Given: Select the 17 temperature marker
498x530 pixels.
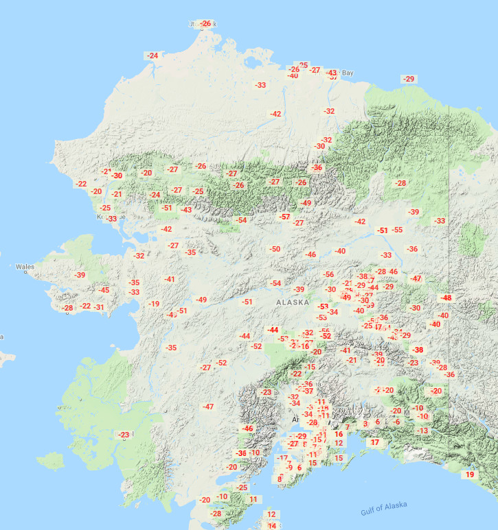Looking at the screenshot, I should (375, 442).
